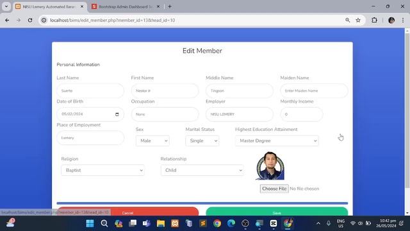Bookmark this page with the star
This screenshot has width=410, height=231.
tap(358, 20)
